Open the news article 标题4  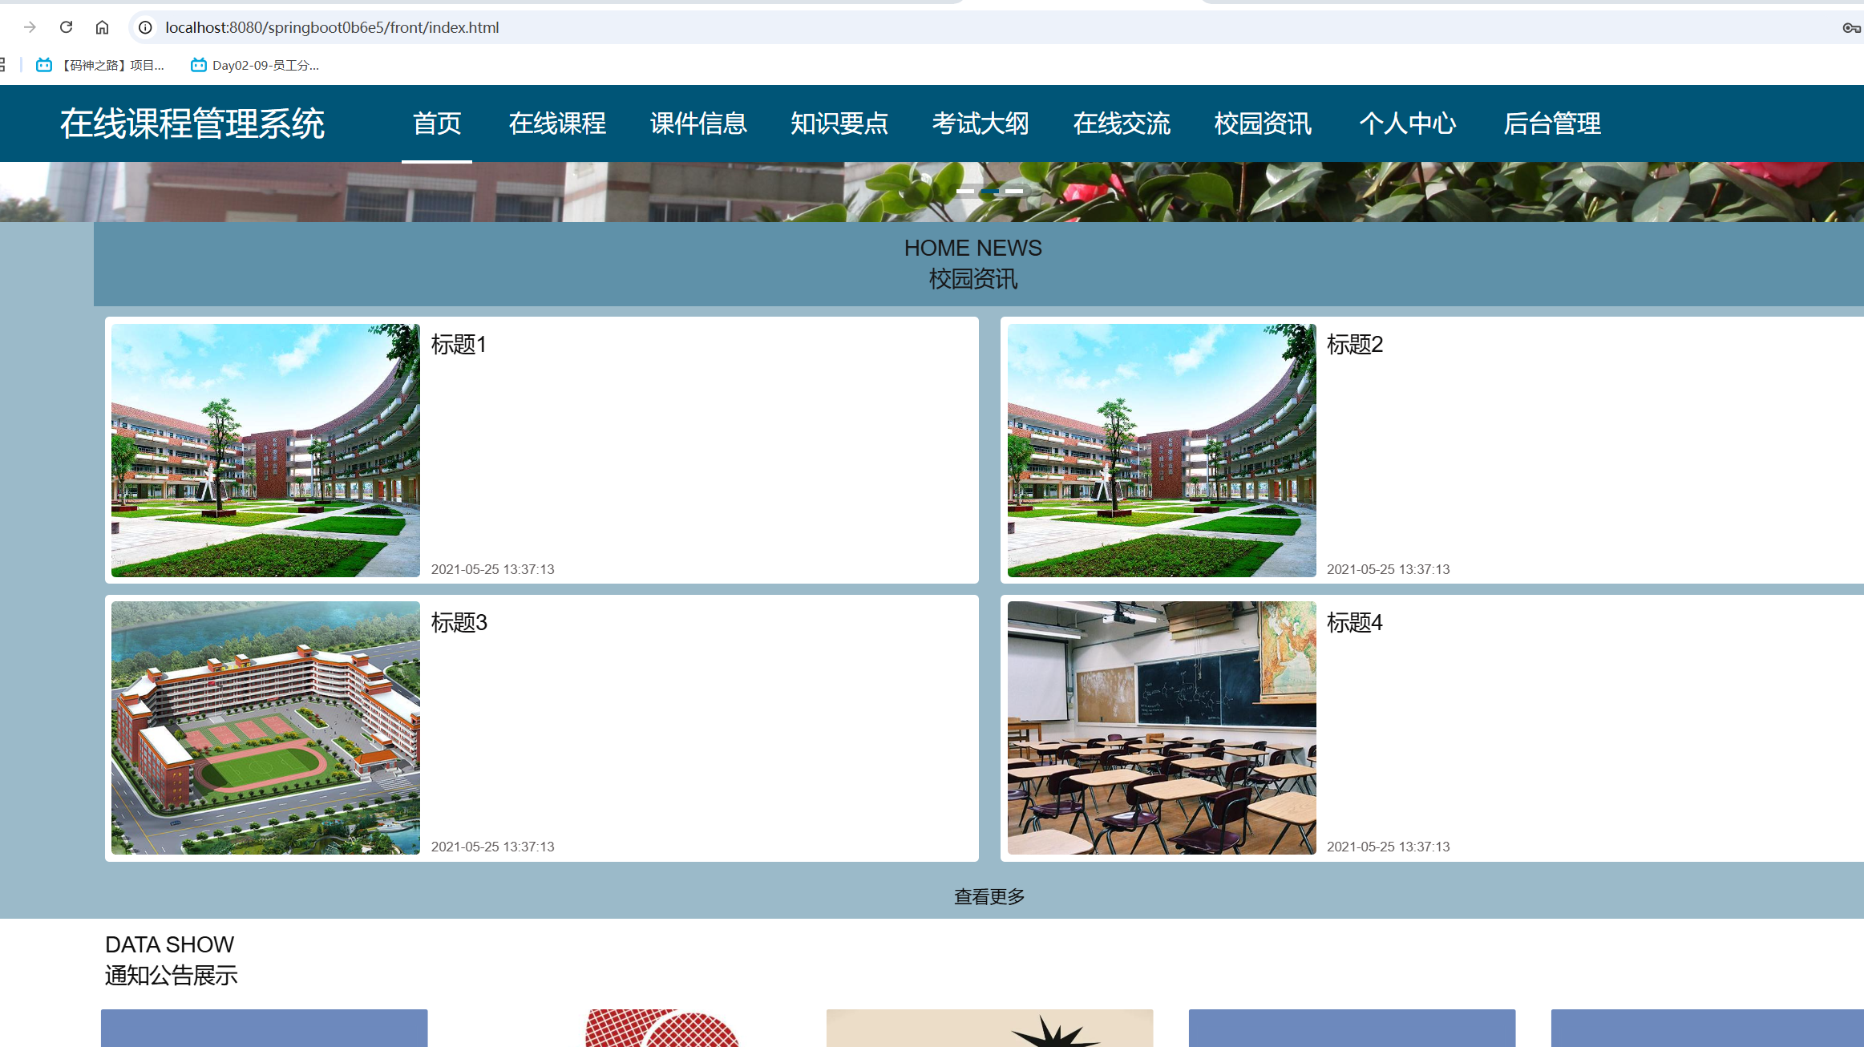(x=1355, y=623)
